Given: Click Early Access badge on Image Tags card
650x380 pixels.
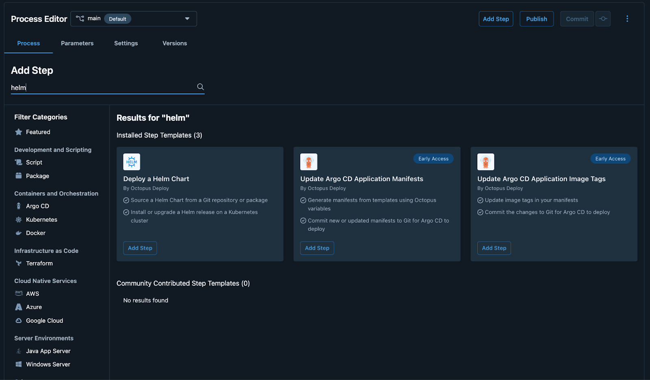Looking at the screenshot, I should (x=610, y=159).
